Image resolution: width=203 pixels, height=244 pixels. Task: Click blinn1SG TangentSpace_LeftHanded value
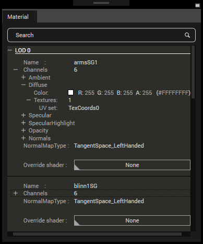(109, 201)
